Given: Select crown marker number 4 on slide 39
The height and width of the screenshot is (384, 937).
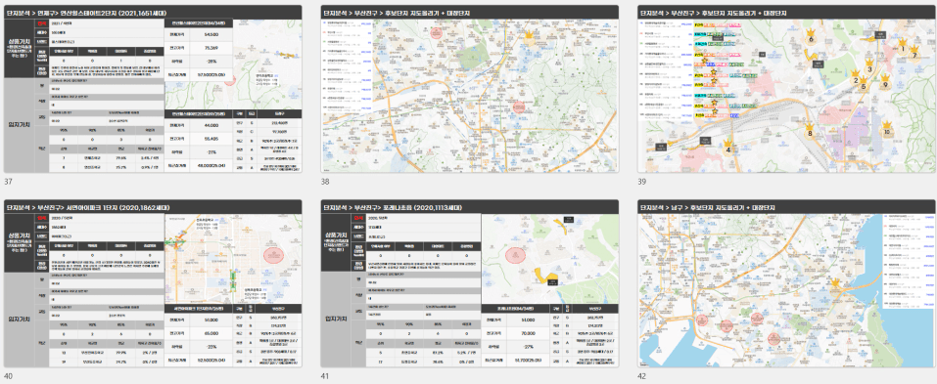Looking at the screenshot, I should (727, 147).
